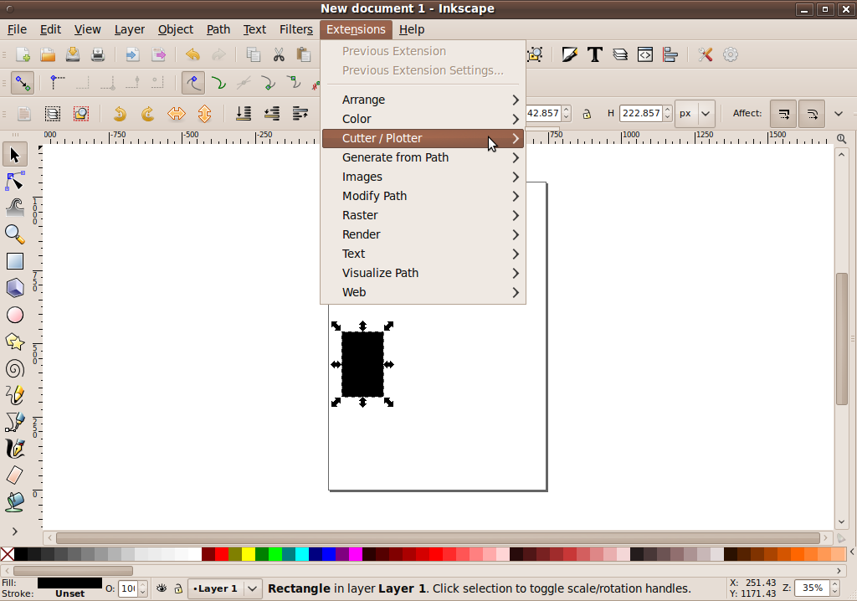857x601 pixels.
Task: Click the opacity input field
Action: click(130, 588)
